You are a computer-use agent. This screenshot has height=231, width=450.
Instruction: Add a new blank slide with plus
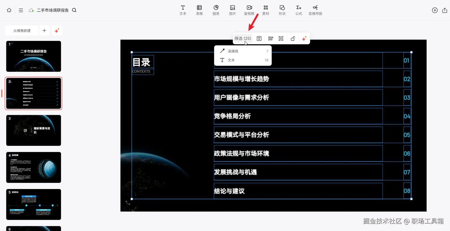44,31
